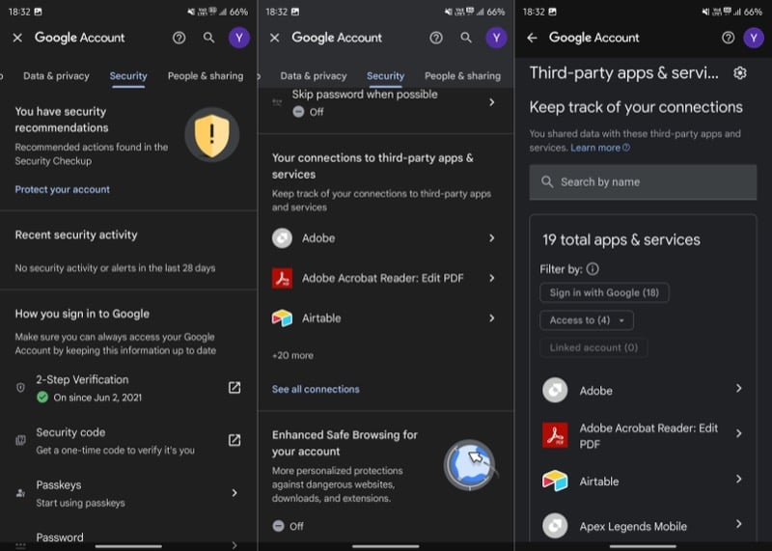Viewport: 772px width, 551px height.
Task: Switch to People & sharing tab, middle panel
Action: click(463, 76)
